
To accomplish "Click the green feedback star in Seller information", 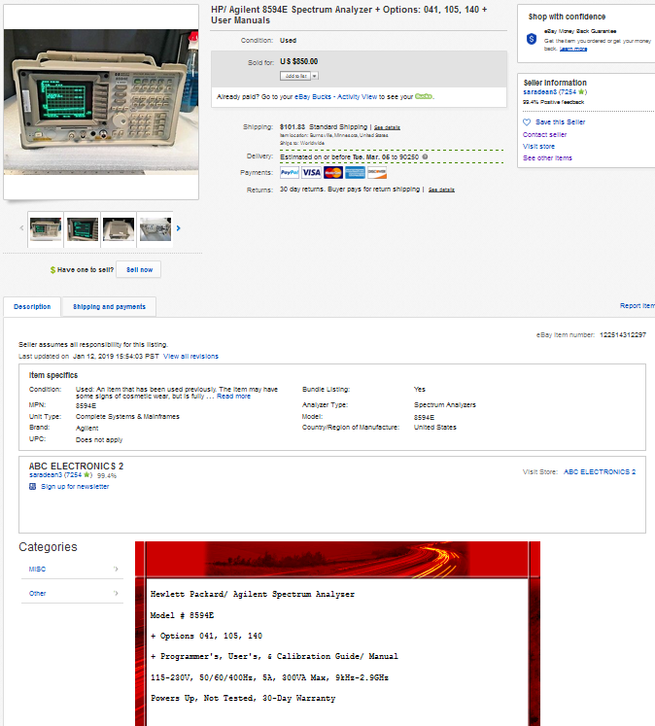I will [x=581, y=91].
